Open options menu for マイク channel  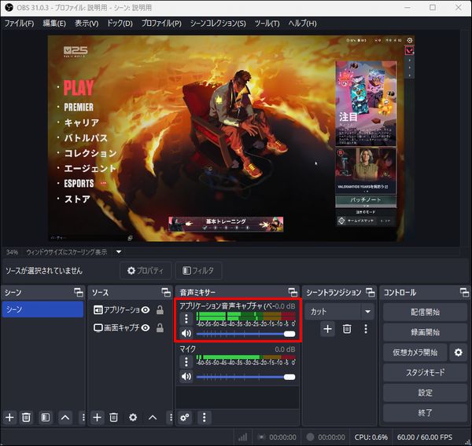[186, 361]
